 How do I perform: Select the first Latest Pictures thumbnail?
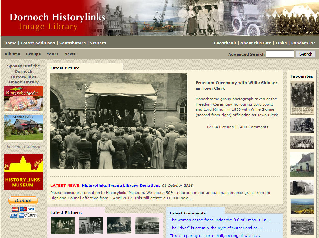pyautogui.click(x=63, y=225)
